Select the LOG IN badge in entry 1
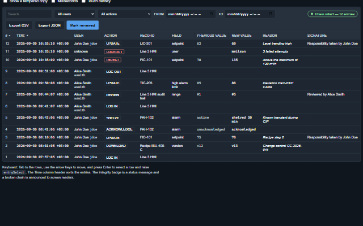This screenshot has height=226, width=363. pyautogui.click(x=112, y=158)
